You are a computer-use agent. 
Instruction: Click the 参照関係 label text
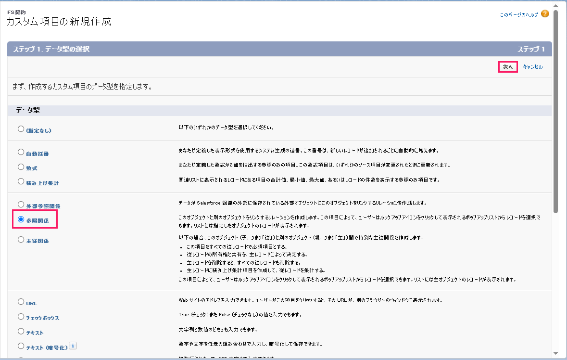pos(37,221)
